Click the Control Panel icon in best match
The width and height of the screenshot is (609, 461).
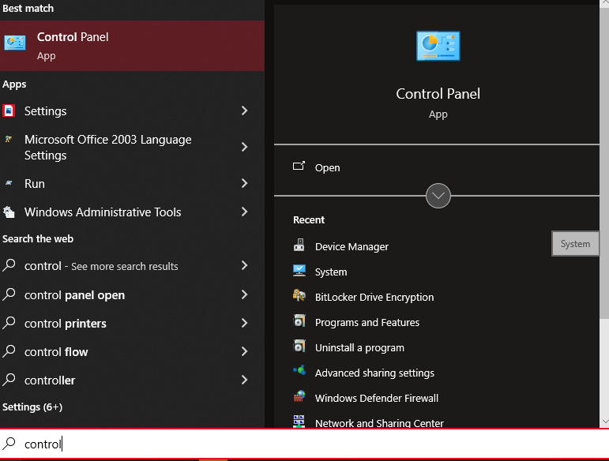[x=15, y=43]
